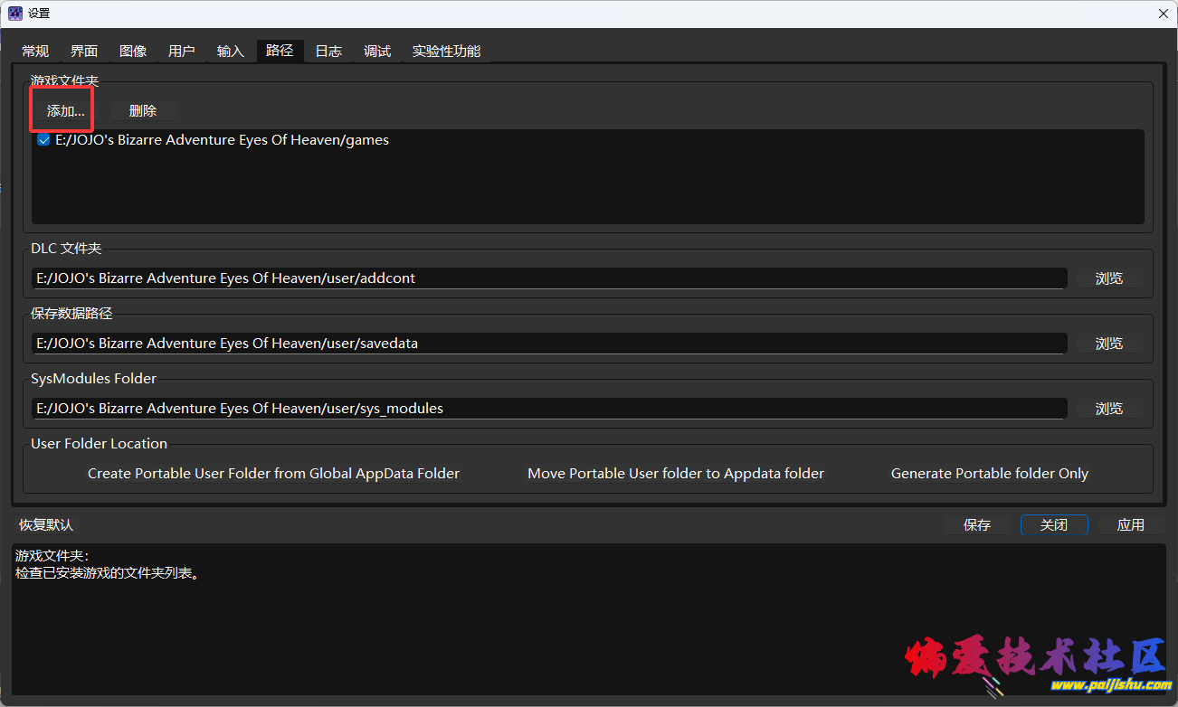Save settings with the 保存 button

[x=977, y=525]
